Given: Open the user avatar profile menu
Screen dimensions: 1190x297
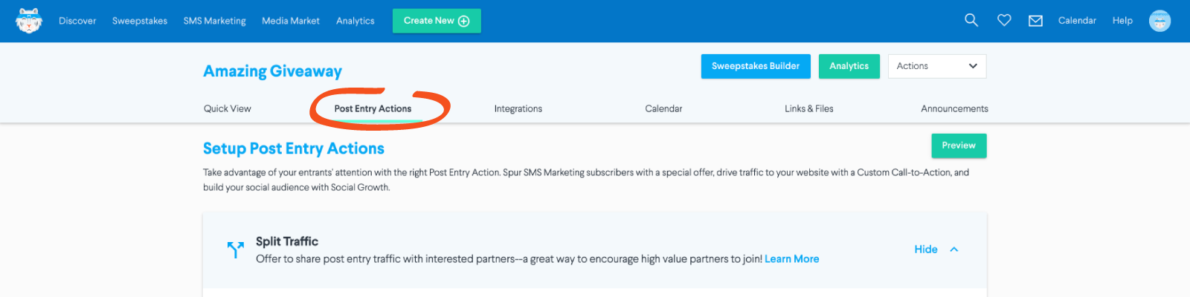Looking at the screenshot, I should click(x=1160, y=21).
